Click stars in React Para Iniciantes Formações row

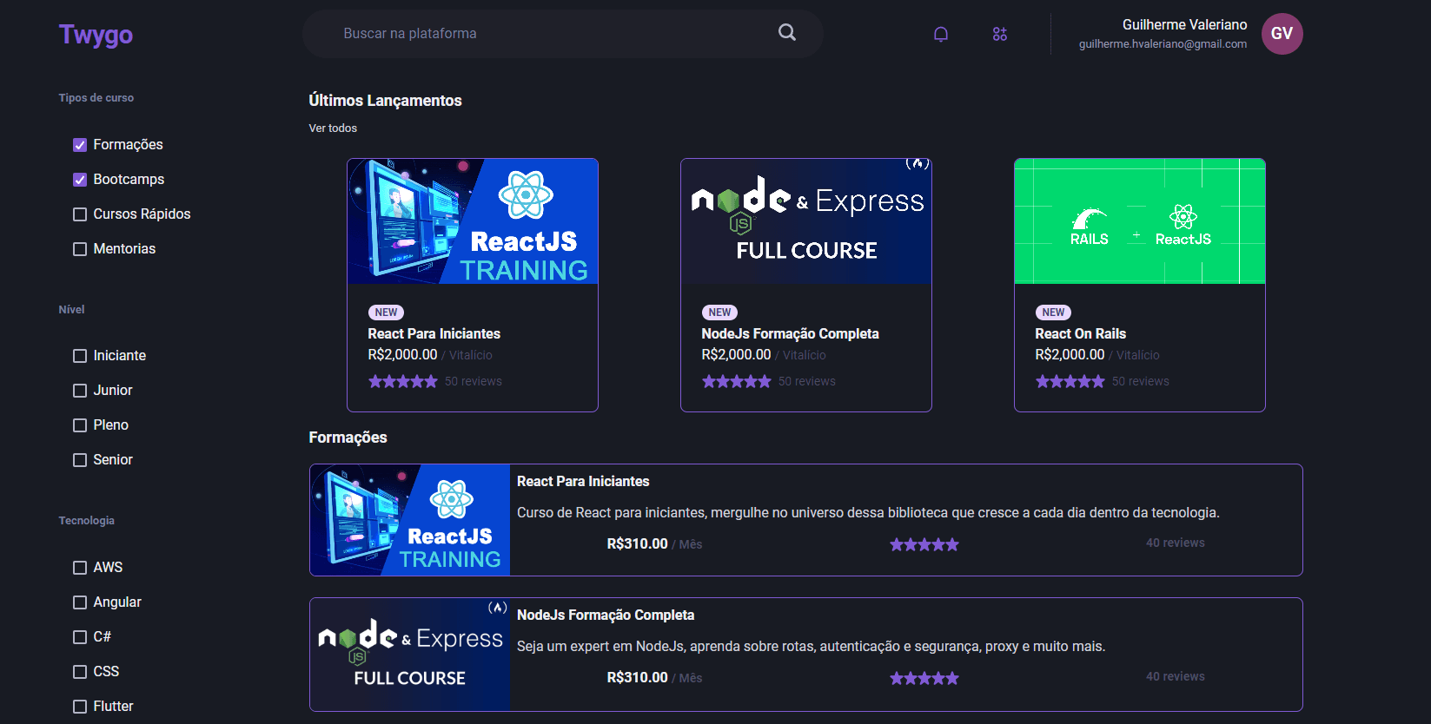[924, 544]
